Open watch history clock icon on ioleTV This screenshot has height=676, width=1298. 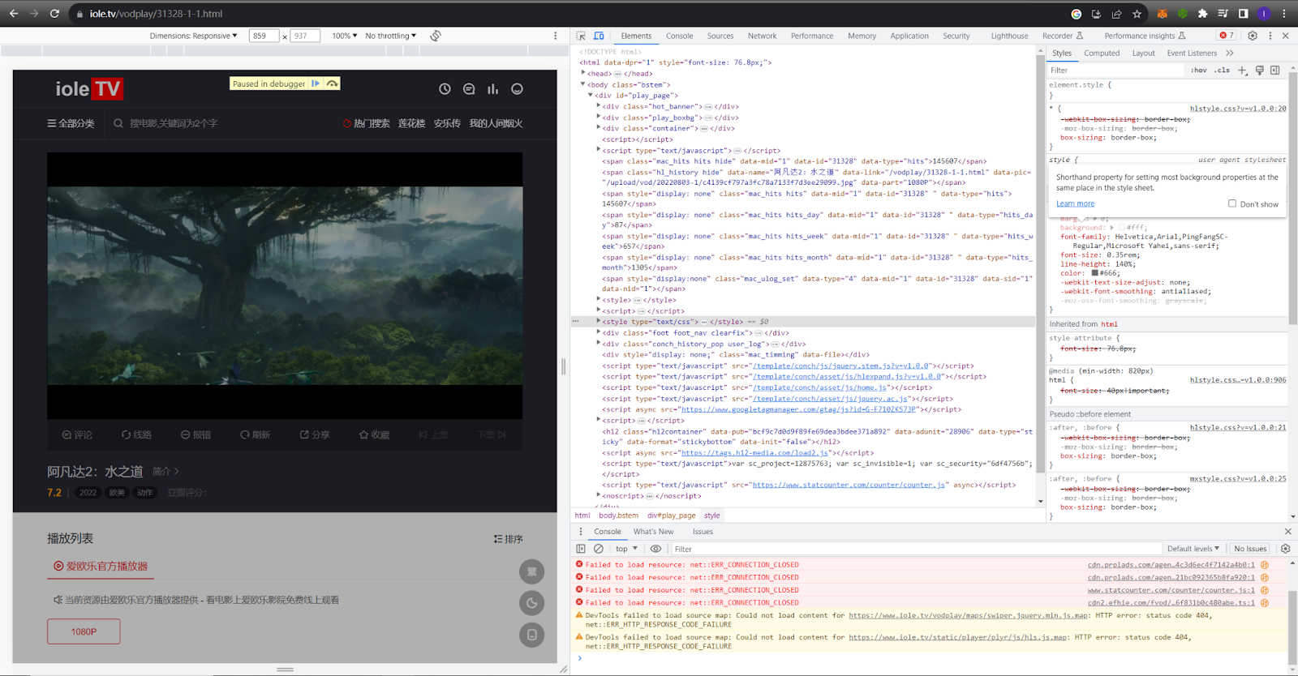445,89
